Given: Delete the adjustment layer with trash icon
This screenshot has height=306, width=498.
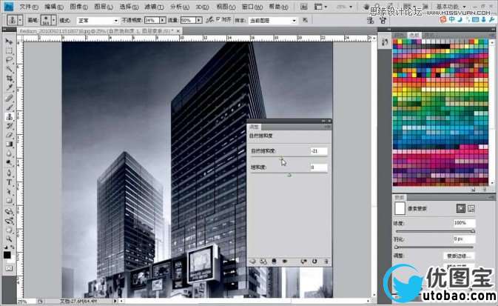Looking at the screenshot, I should click(x=326, y=262).
